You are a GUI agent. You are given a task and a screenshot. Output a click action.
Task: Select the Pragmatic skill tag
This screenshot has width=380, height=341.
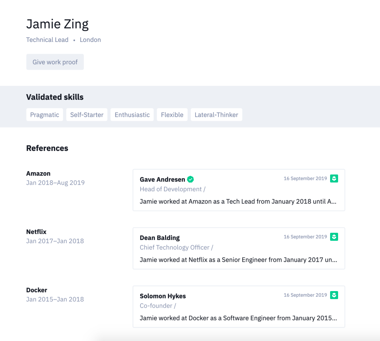pyautogui.click(x=45, y=115)
